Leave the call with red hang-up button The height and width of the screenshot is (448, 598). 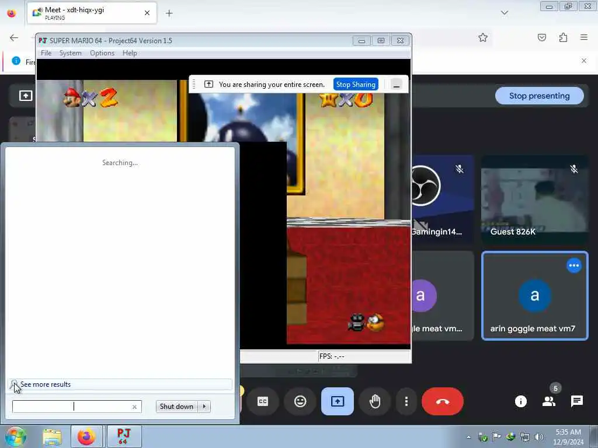point(443,401)
